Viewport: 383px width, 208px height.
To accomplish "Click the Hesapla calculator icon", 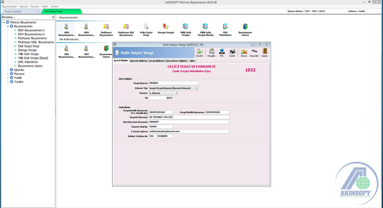I will point(211,52).
